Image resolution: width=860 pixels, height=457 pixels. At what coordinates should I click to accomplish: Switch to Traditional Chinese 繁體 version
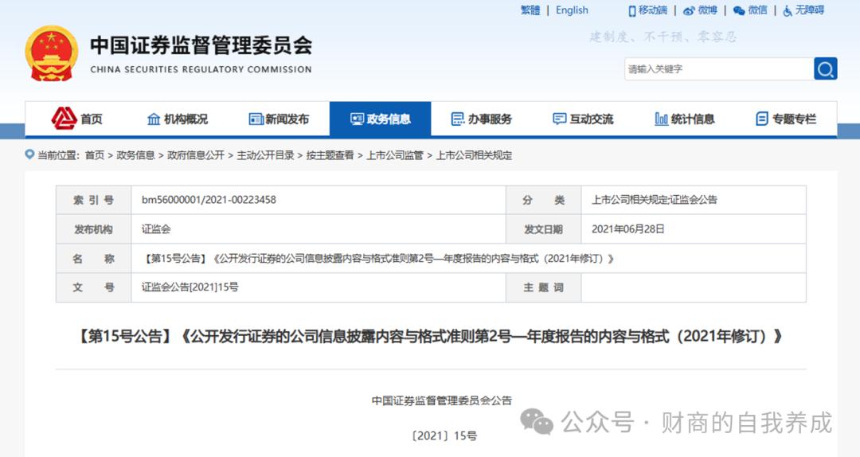pos(530,10)
